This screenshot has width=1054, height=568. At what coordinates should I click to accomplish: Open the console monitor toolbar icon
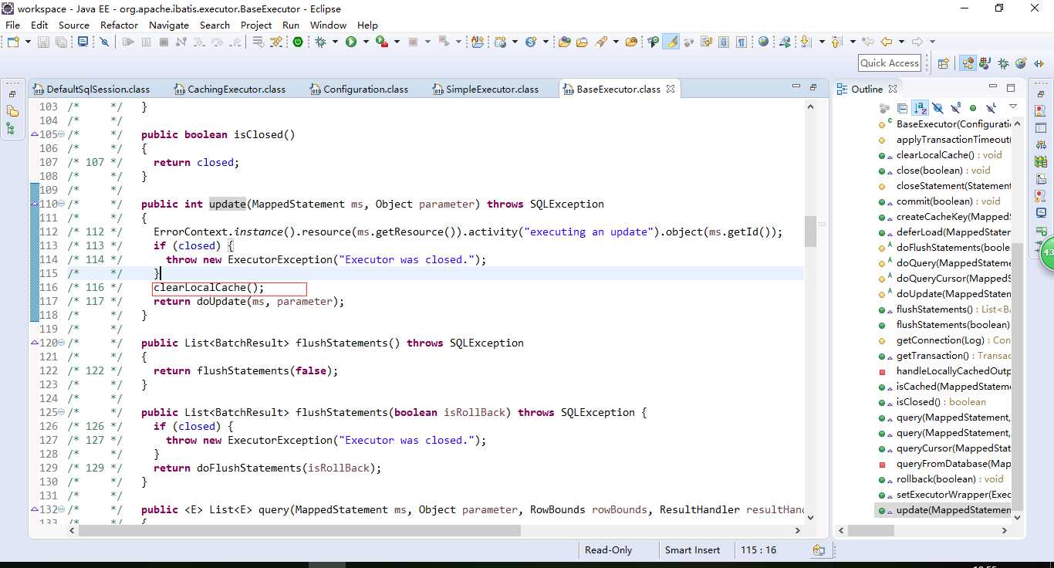pyautogui.click(x=83, y=42)
